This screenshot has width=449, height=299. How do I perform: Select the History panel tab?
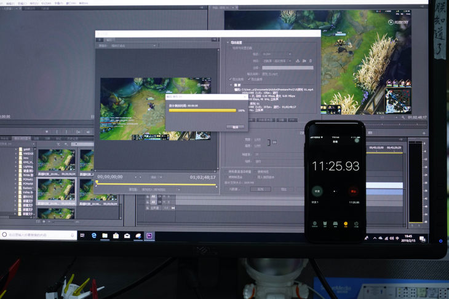(72, 138)
